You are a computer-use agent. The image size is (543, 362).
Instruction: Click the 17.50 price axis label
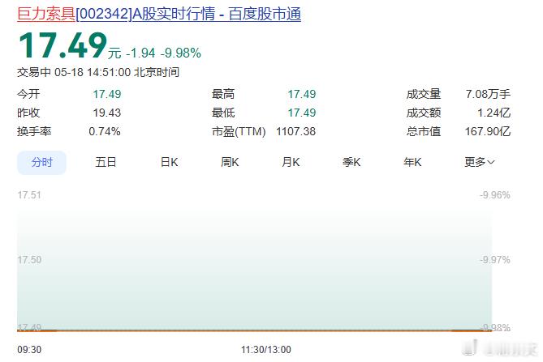(29, 260)
